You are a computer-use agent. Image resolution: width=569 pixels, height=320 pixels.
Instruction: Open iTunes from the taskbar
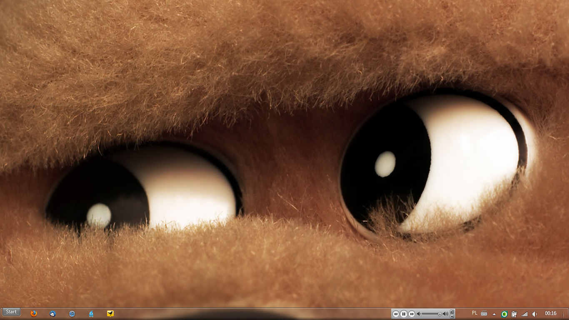[x=72, y=313]
